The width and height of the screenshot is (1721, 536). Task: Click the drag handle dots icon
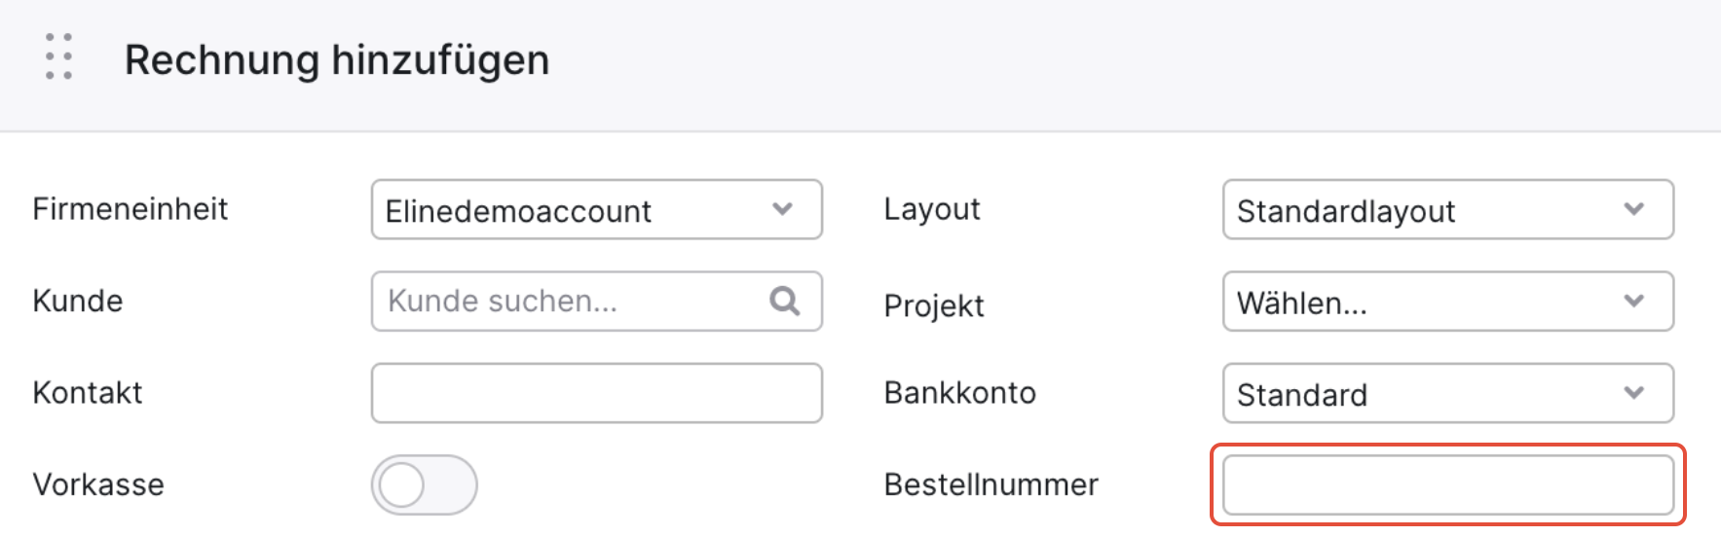59,56
